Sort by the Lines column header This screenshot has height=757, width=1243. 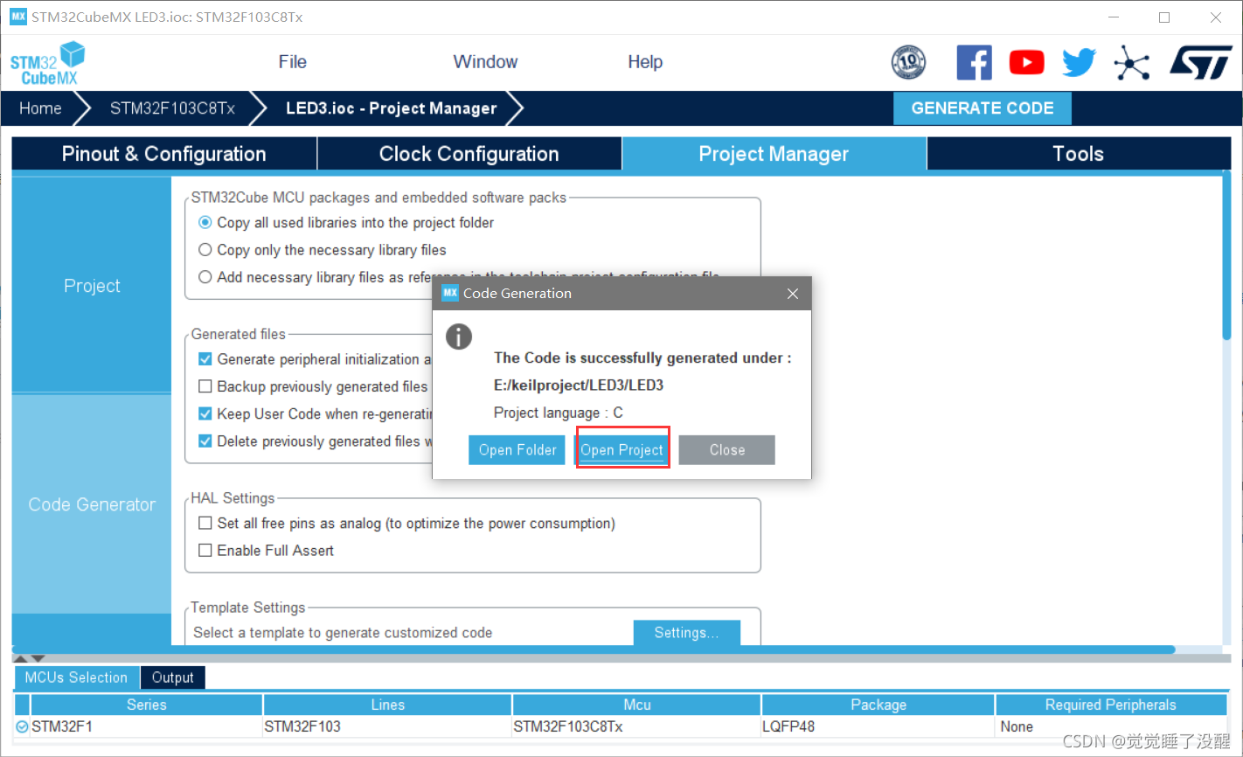tap(387, 705)
